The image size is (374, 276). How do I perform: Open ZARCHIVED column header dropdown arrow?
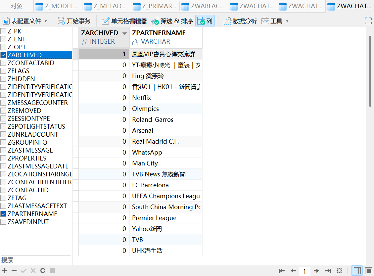[124, 33]
